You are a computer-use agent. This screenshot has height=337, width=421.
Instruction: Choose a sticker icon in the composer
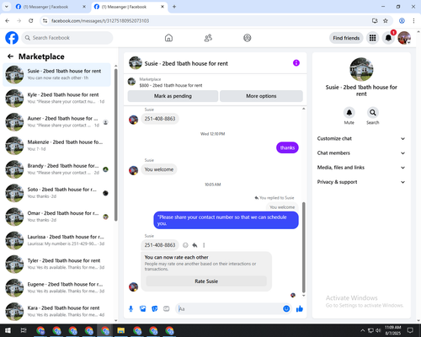coord(155,309)
